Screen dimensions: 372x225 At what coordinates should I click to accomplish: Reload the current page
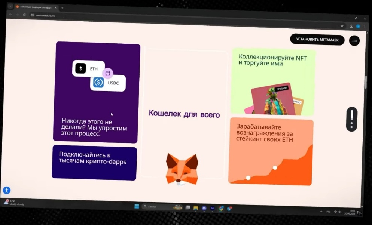click(x=24, y=16)
